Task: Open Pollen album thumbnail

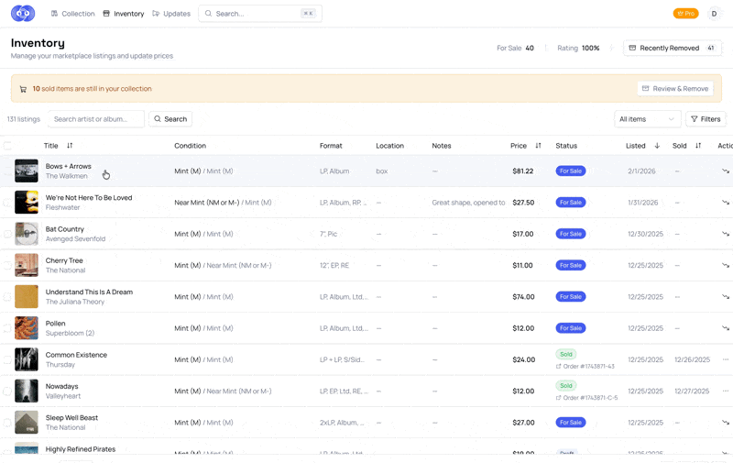Action: (27, 328)
